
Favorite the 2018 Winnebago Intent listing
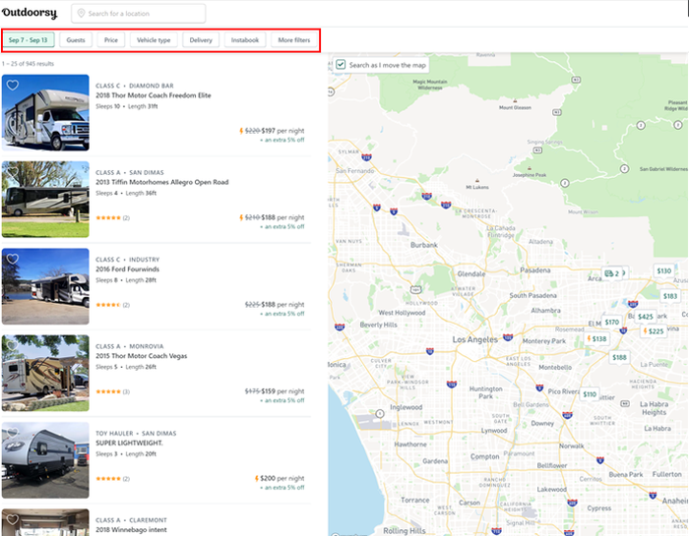12,519
